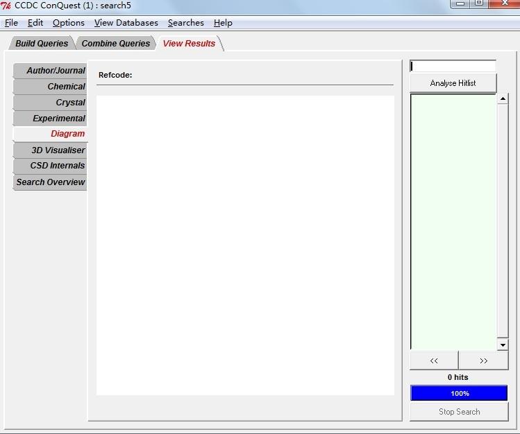Click the 100% search progress bar
Image resolution: width=520 pixels, height=434 pixels.
click(x=459, y=393)
